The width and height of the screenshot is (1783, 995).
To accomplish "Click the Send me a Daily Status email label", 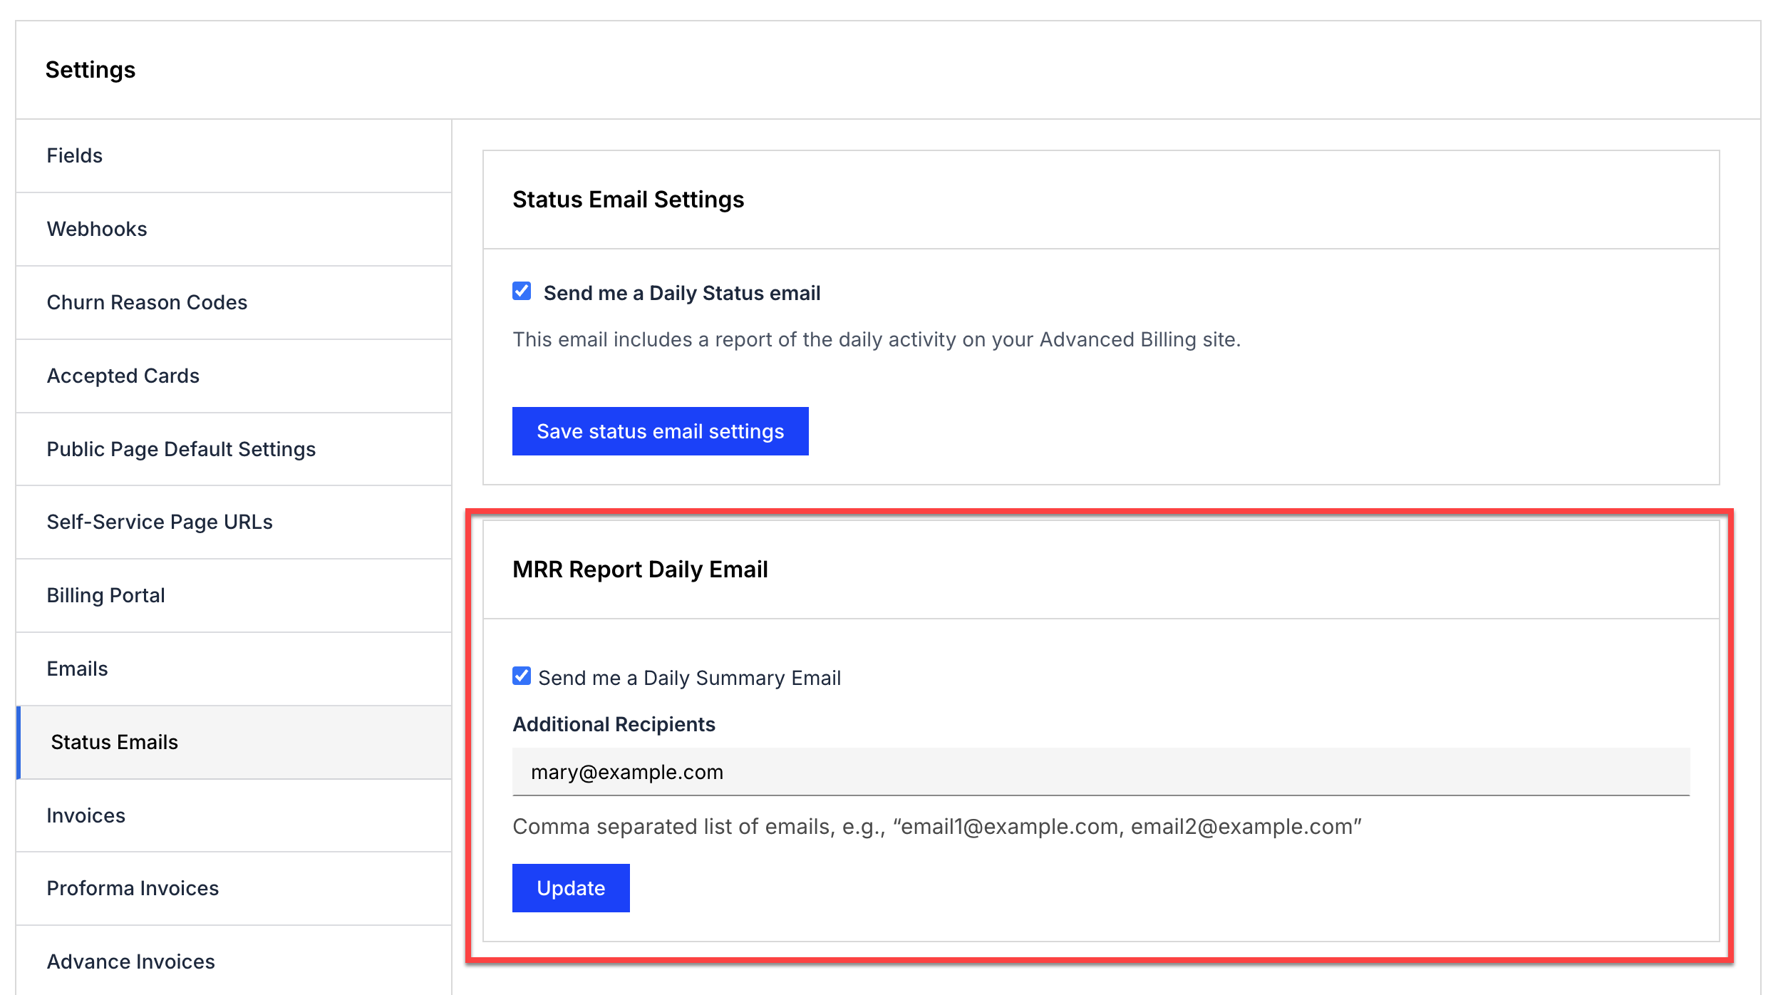I will 682,293.
